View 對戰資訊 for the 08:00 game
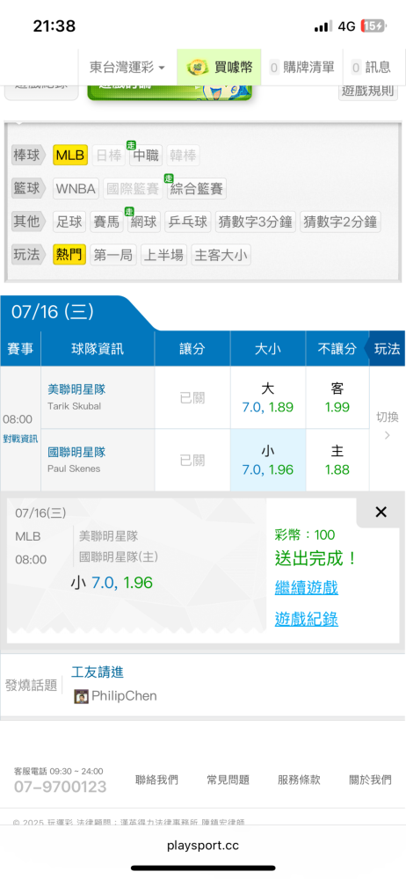Image resolution: width=406 pixels, height=879 pixels. [20, 439]
